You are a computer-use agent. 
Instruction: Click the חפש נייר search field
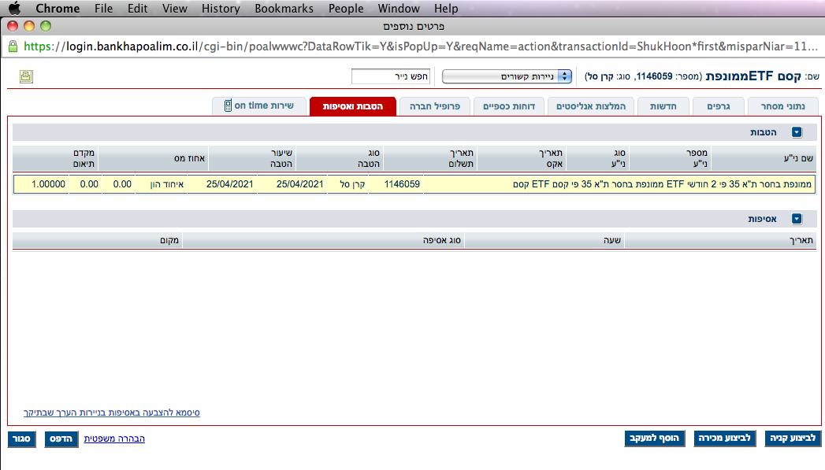click(391, 76)
